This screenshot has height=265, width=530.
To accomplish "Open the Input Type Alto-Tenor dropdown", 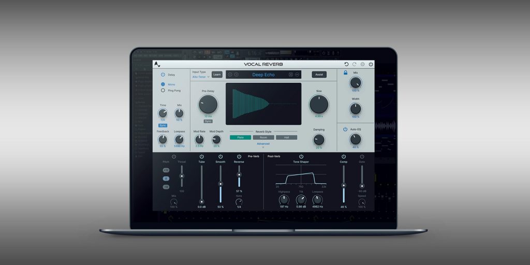I will click(201, 77).
